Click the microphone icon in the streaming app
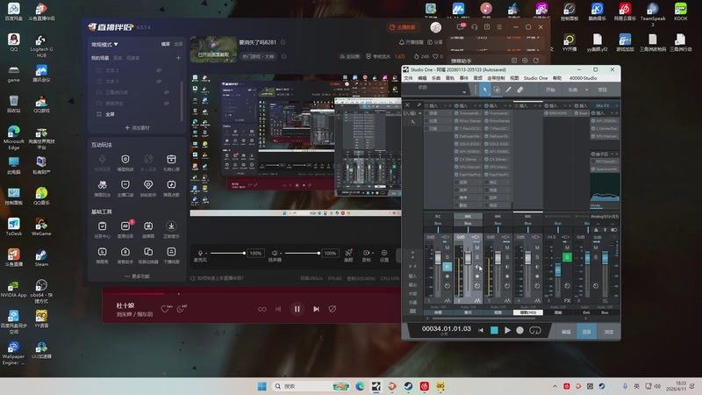The height and width of the screenshot is (395, 702). 201,253
